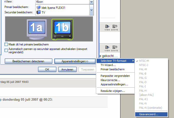The image size is (174, 118).
Task: Choose Primair beeldscherm menu item
Action: 115,69
